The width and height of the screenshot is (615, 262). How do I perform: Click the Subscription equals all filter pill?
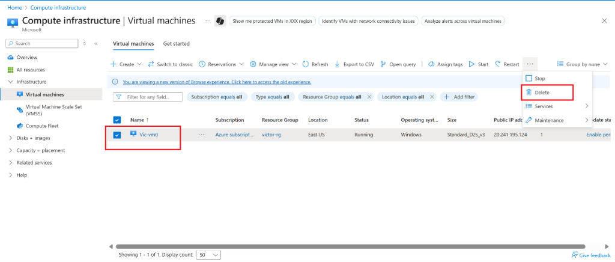tap(217, 97)
